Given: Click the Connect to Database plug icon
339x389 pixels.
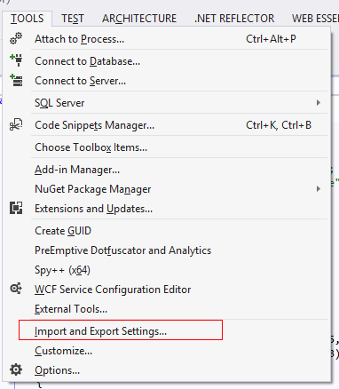Looking at the screenshot, I should pos(16,60).
